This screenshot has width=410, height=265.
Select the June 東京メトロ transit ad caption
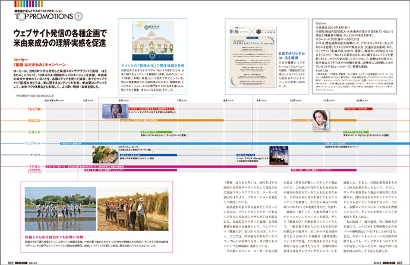tap(163, 135)
